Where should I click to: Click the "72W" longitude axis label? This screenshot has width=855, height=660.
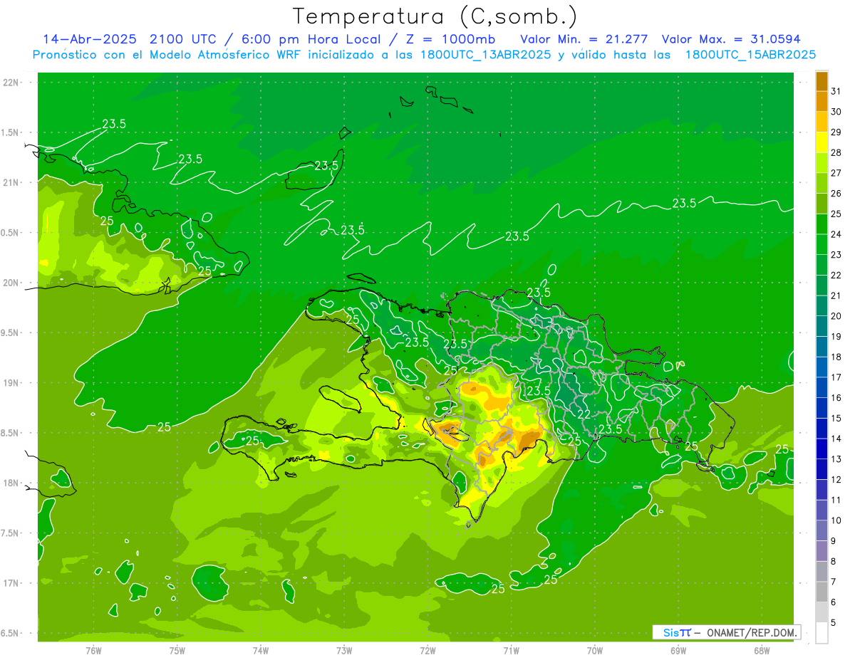point(427,651)
